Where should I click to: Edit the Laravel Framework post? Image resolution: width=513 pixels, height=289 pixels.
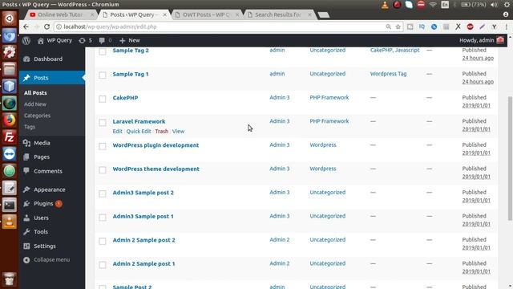click(117, 131)
